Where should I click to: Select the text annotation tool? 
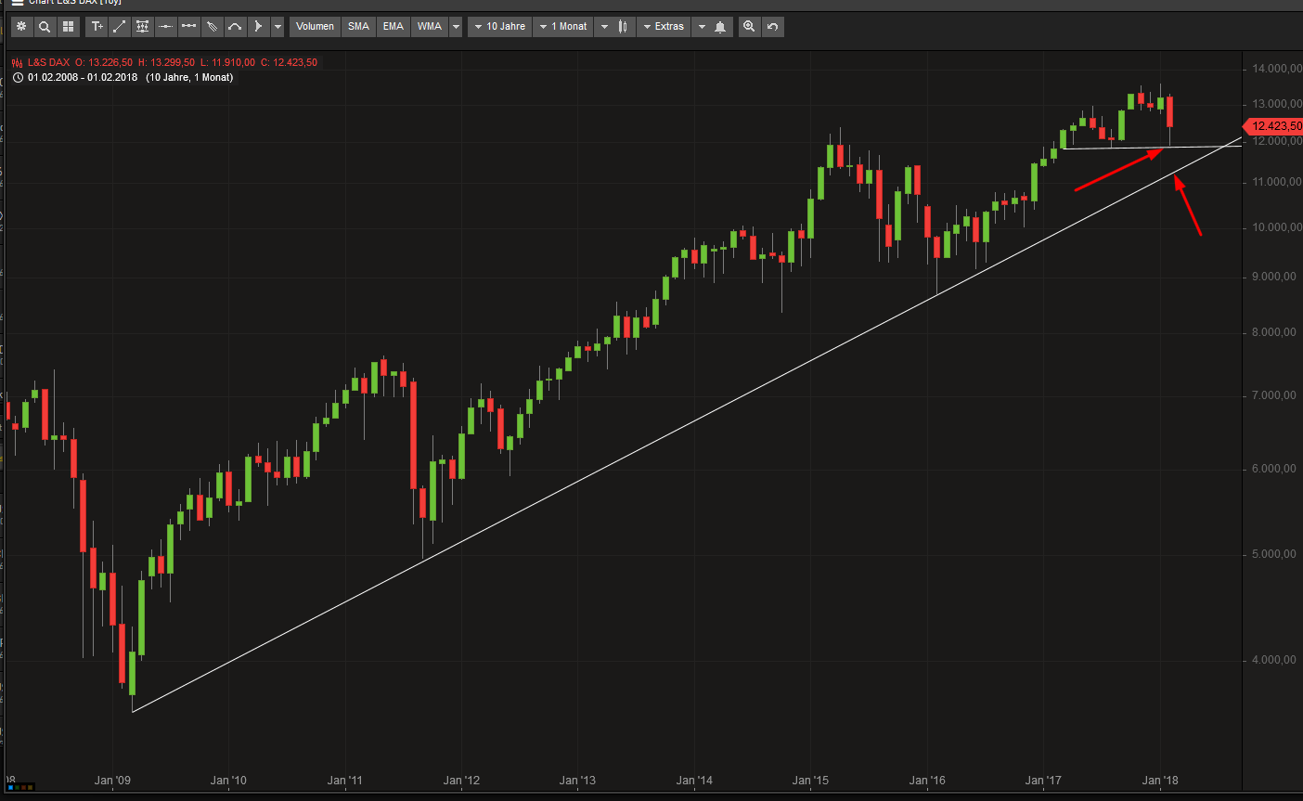click(x=97, y=27)
